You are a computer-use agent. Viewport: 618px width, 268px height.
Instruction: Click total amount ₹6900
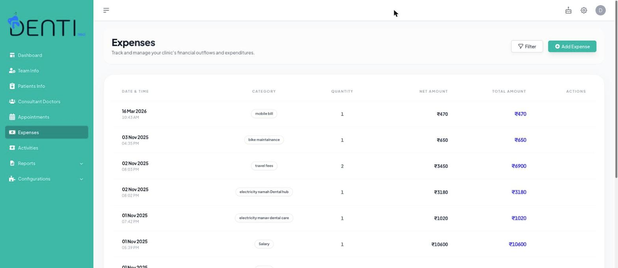click(519, 166)
